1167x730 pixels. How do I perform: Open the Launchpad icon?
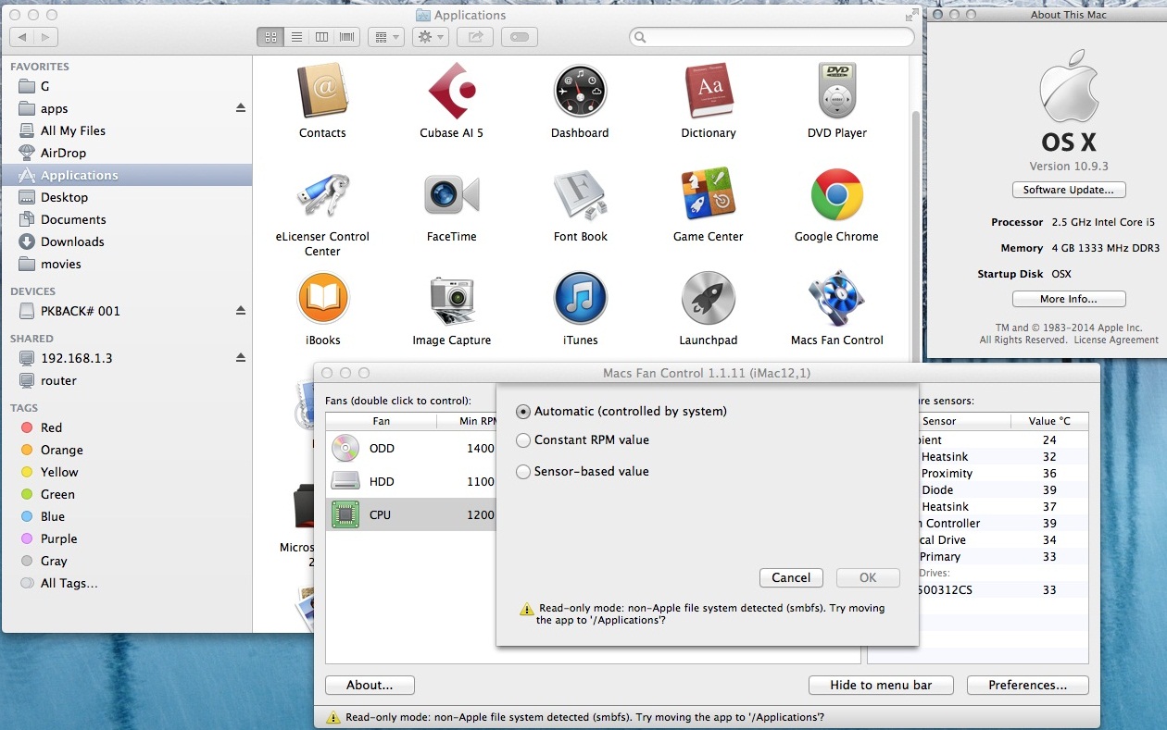[x=709, y=298]
